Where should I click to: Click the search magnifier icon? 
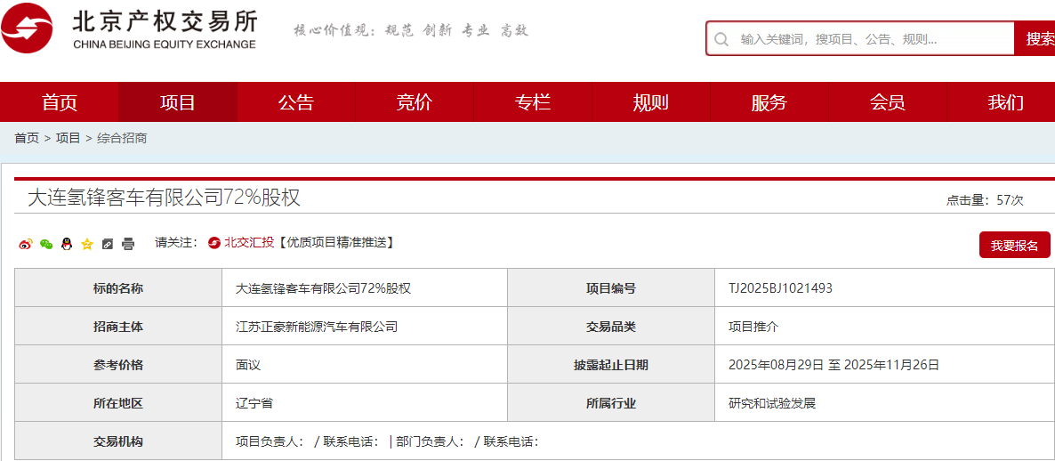(721, 39)
